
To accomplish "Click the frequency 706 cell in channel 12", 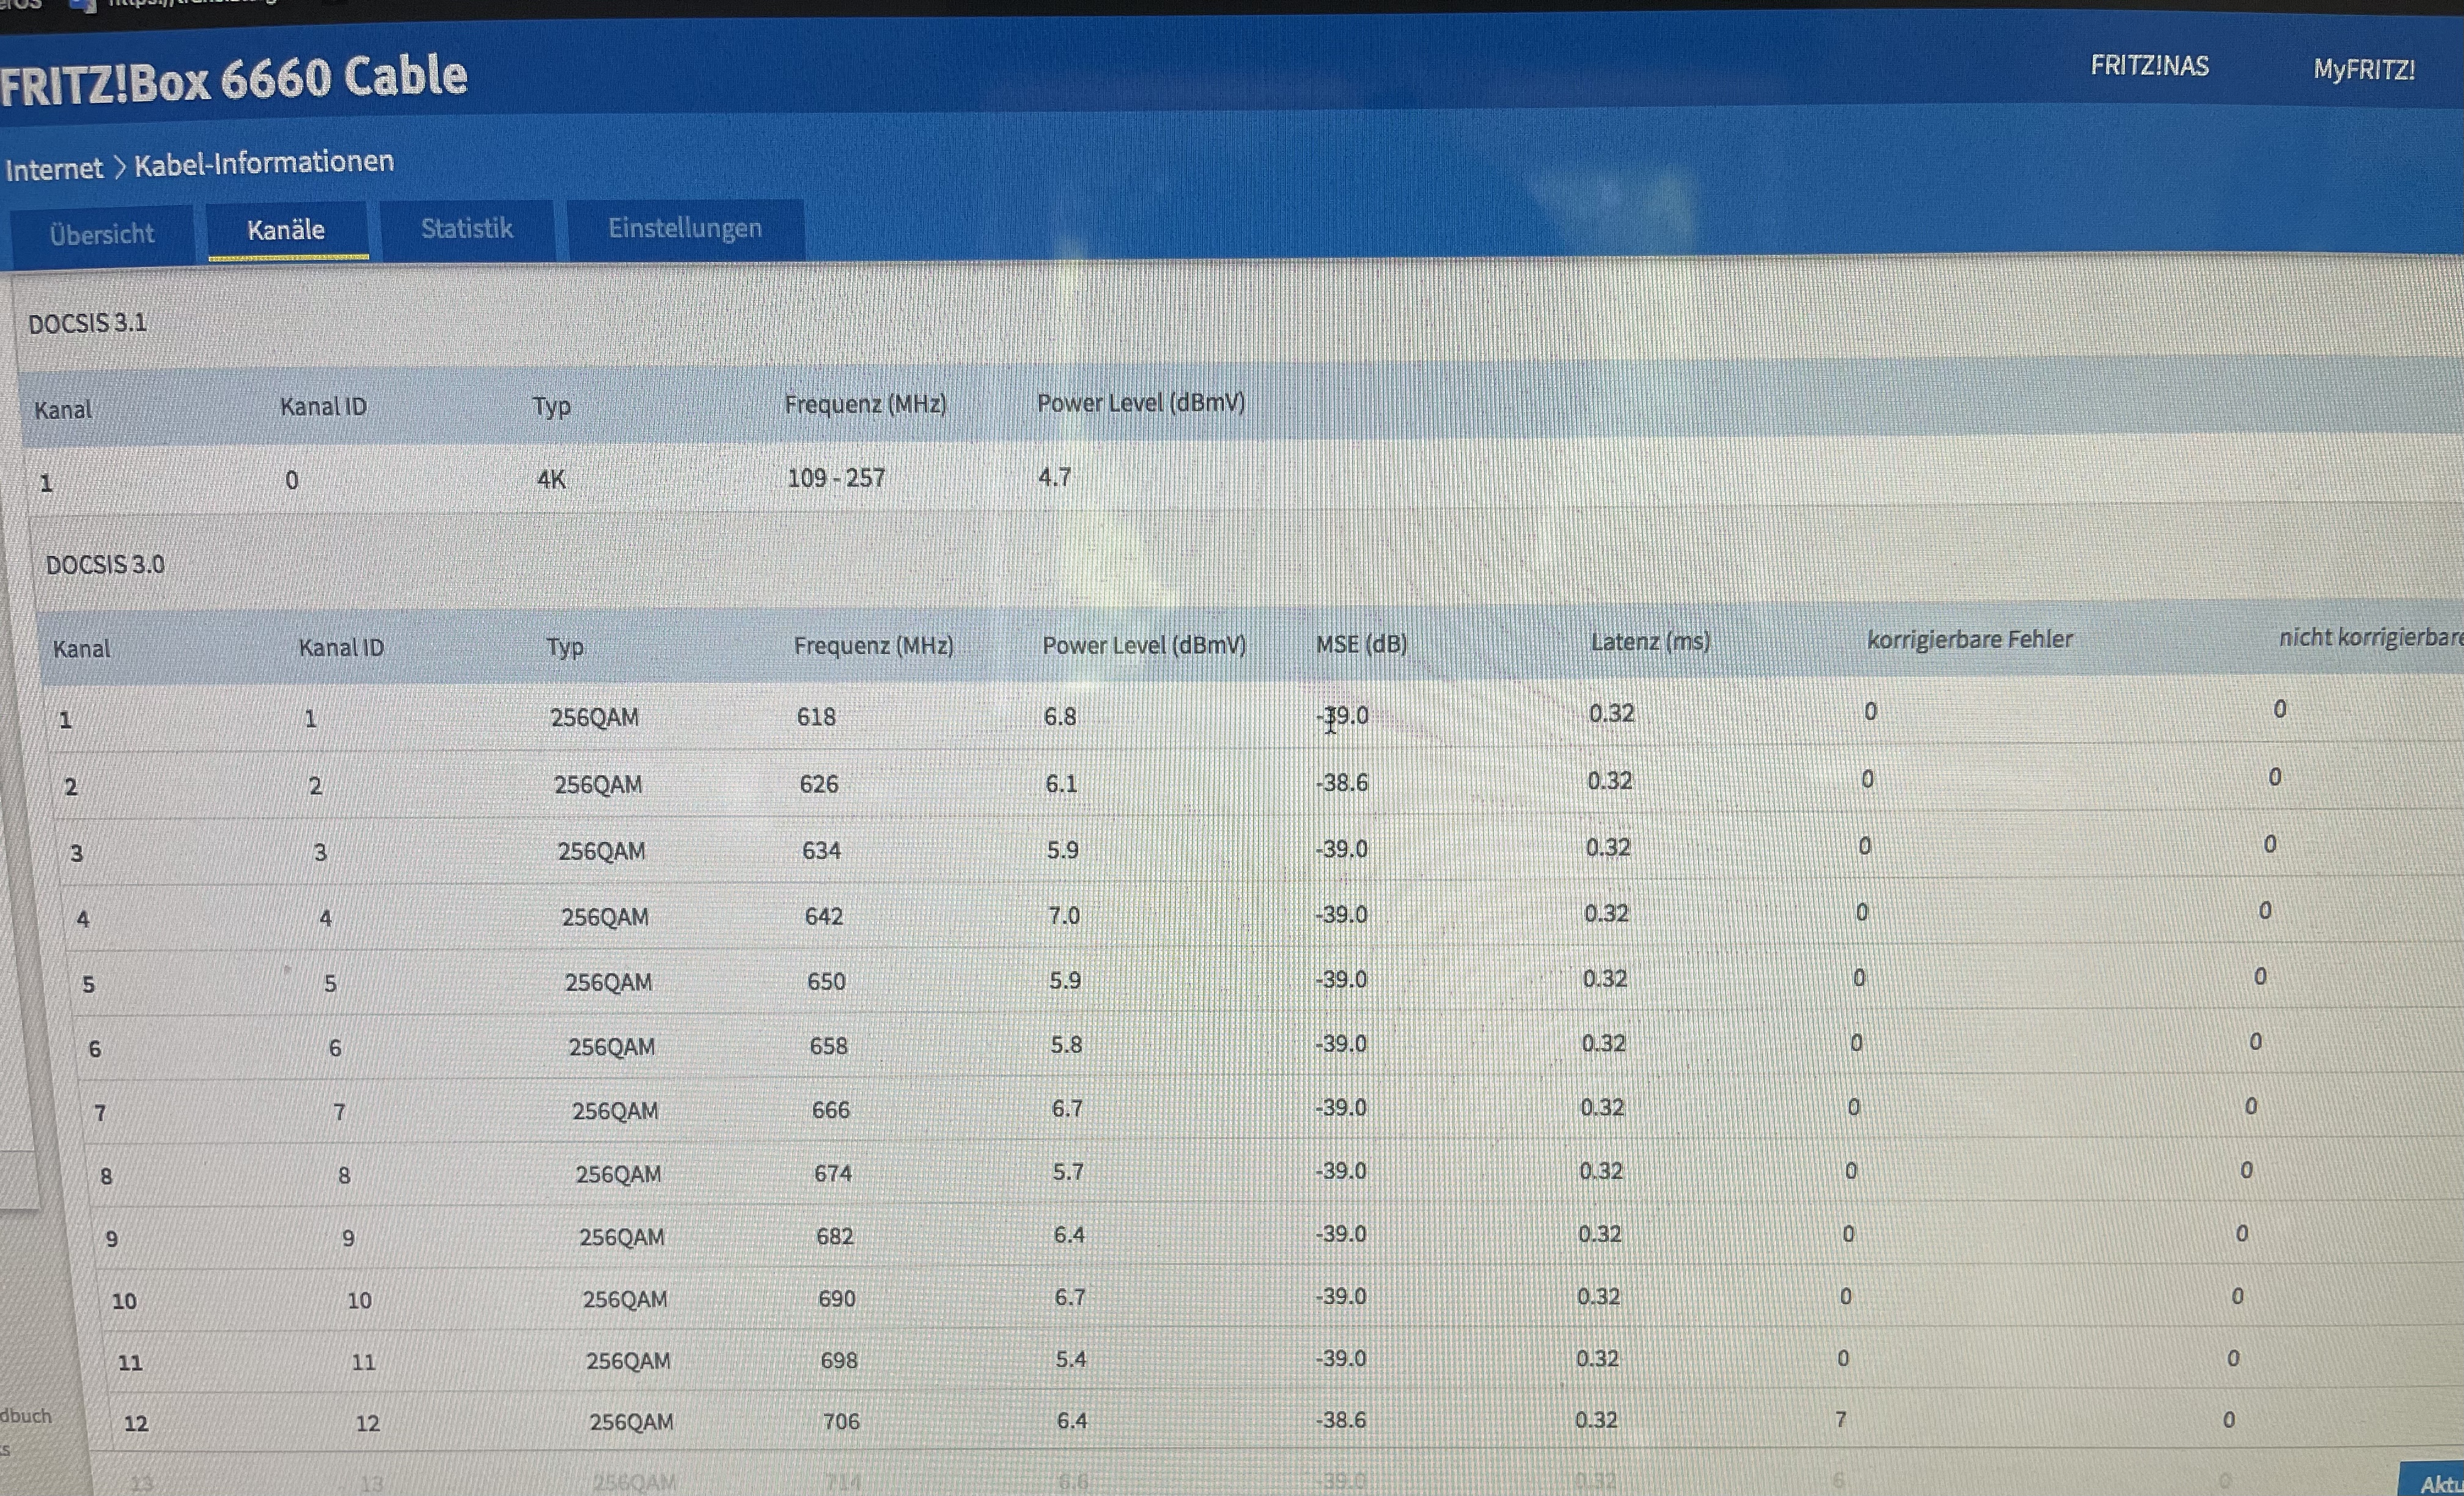I will point(841,1421).
